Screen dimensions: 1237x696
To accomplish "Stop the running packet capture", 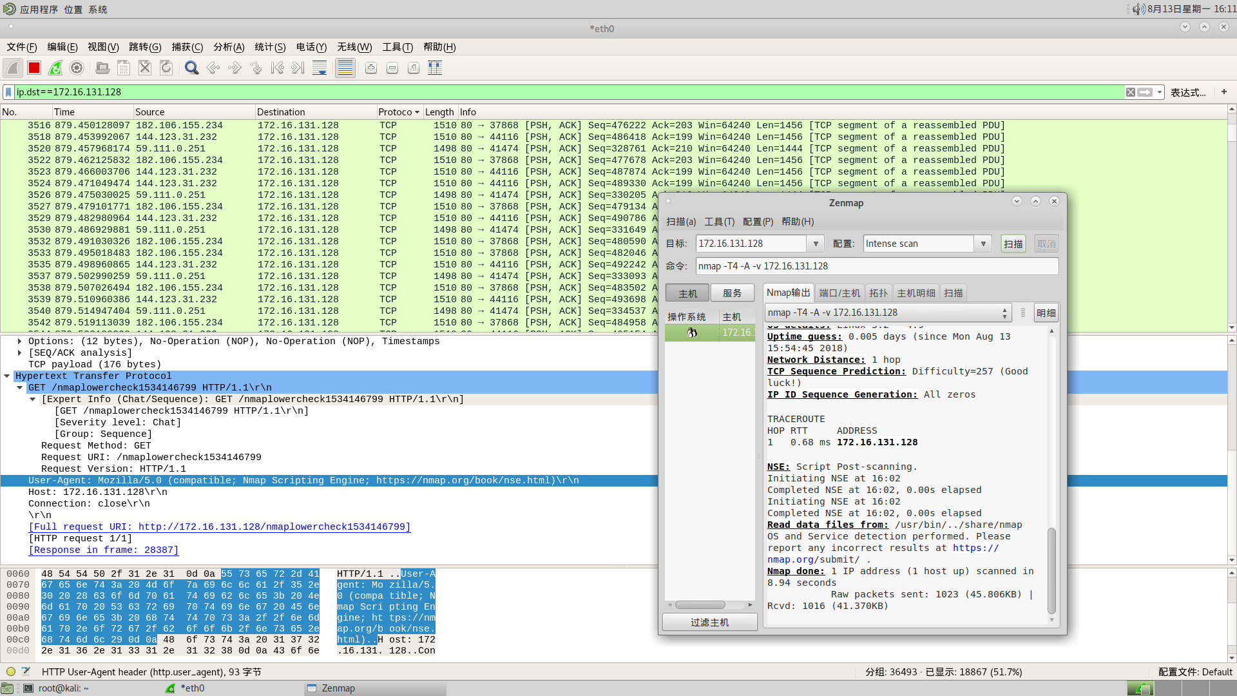I will coord(34,68).
